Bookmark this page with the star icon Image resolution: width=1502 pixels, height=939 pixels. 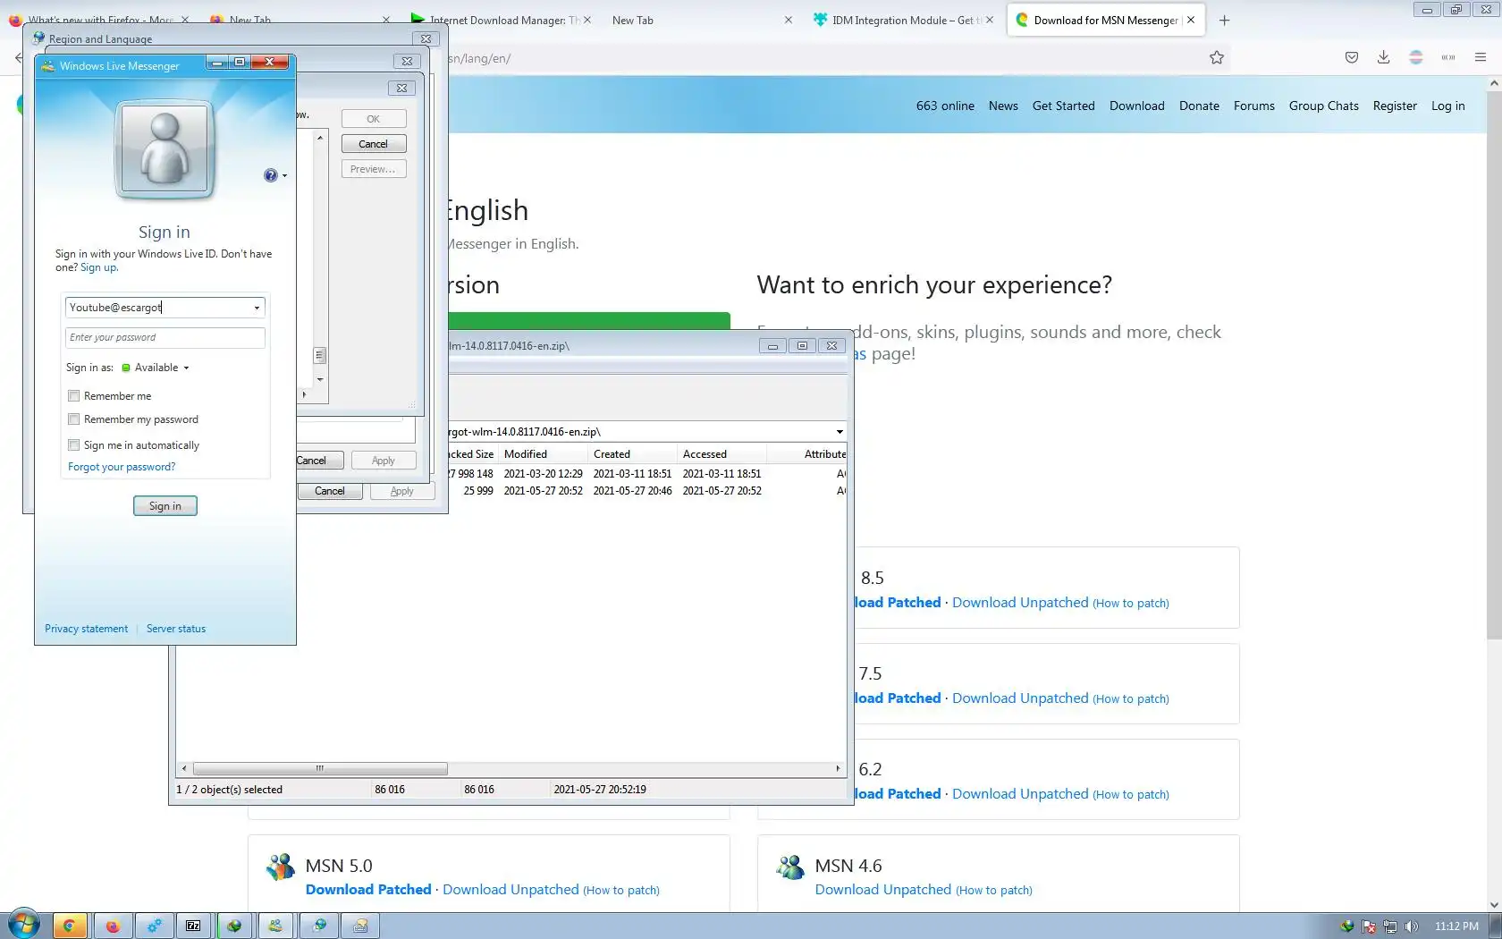(1217, 58)
